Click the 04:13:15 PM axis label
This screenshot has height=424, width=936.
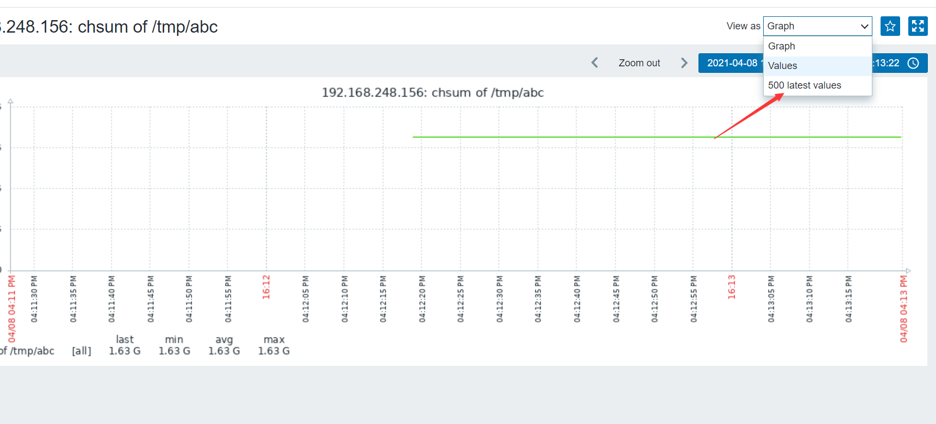pos(848,299)
